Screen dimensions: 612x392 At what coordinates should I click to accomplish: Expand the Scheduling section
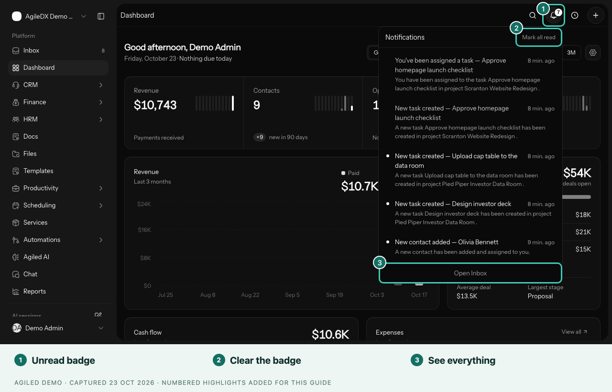pyautogui.click(x=58, y=206)
